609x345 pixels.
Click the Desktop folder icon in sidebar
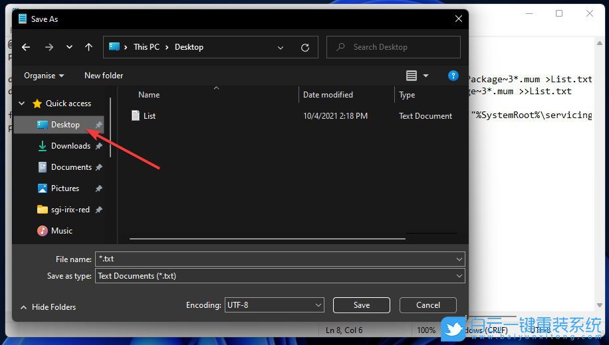tap(43, 125)
